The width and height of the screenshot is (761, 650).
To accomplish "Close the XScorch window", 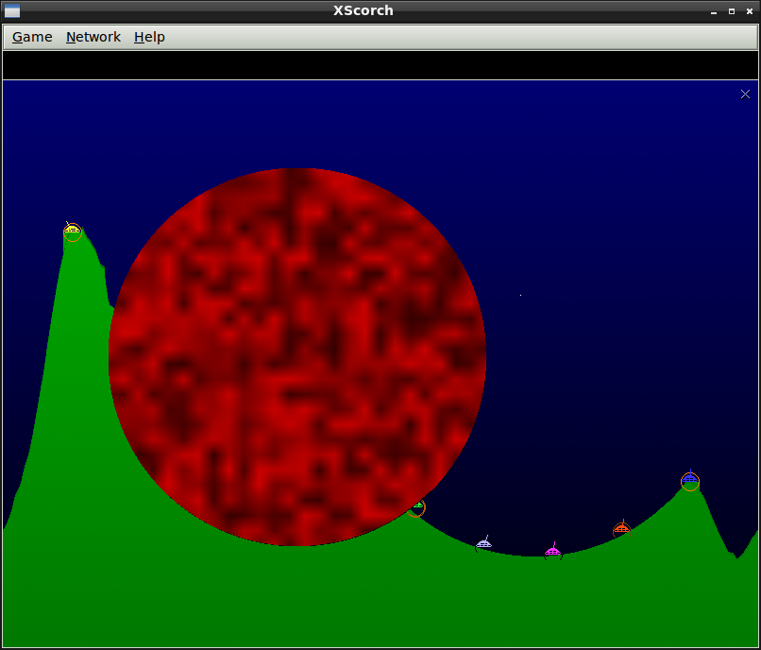I will (x=750, y=11).
